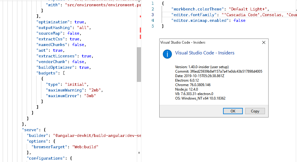Click the "Chrome: 76.0.3809.146" line
Viewport: 297px width, 162px height.
click(x=193, y=85)
